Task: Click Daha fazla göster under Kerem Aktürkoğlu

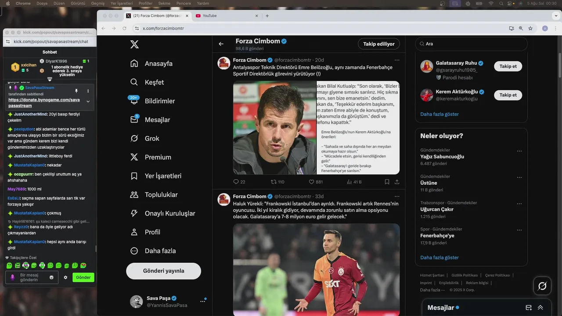Action: tap(440, 114)
